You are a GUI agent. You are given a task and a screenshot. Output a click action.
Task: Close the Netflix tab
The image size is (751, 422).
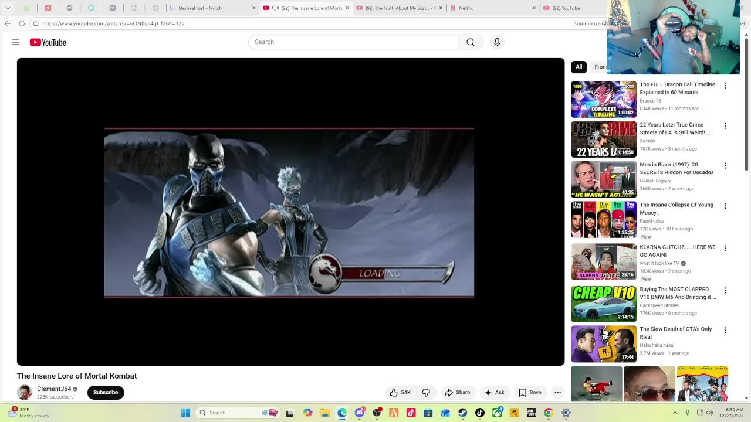click(534, 8)
